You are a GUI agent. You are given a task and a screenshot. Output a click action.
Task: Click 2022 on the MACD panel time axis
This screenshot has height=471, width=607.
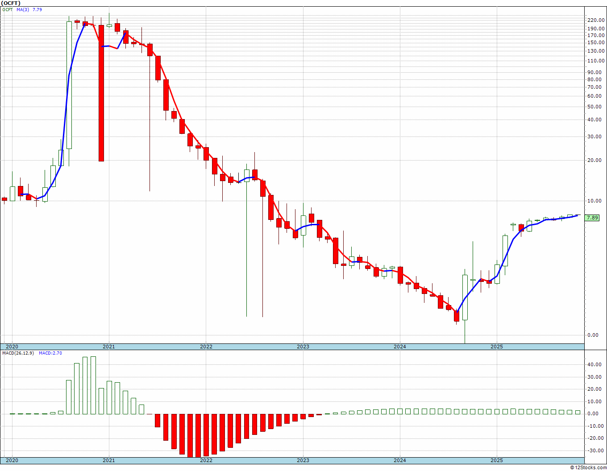pos(206,460)
